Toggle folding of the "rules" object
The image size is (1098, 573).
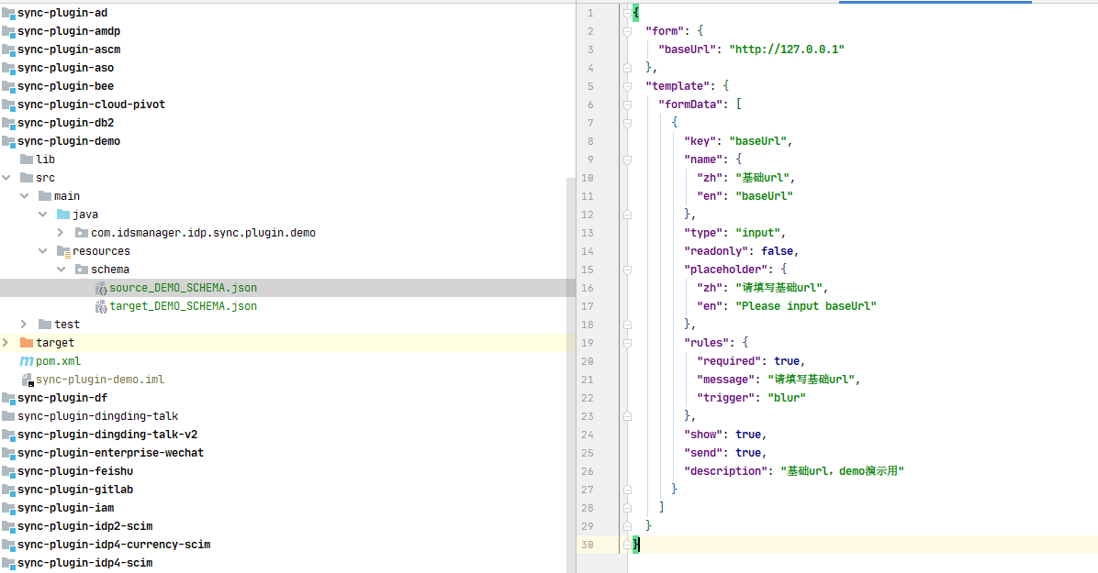pyautogui.click(x=628, y=343)
